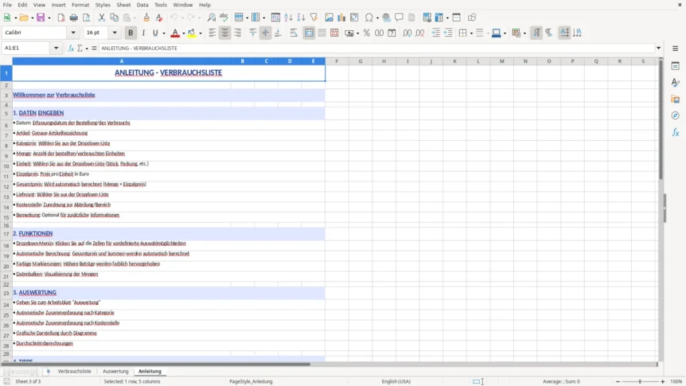
Task: Open the special character dropdown arrow
Action: (x=377, y=18)
